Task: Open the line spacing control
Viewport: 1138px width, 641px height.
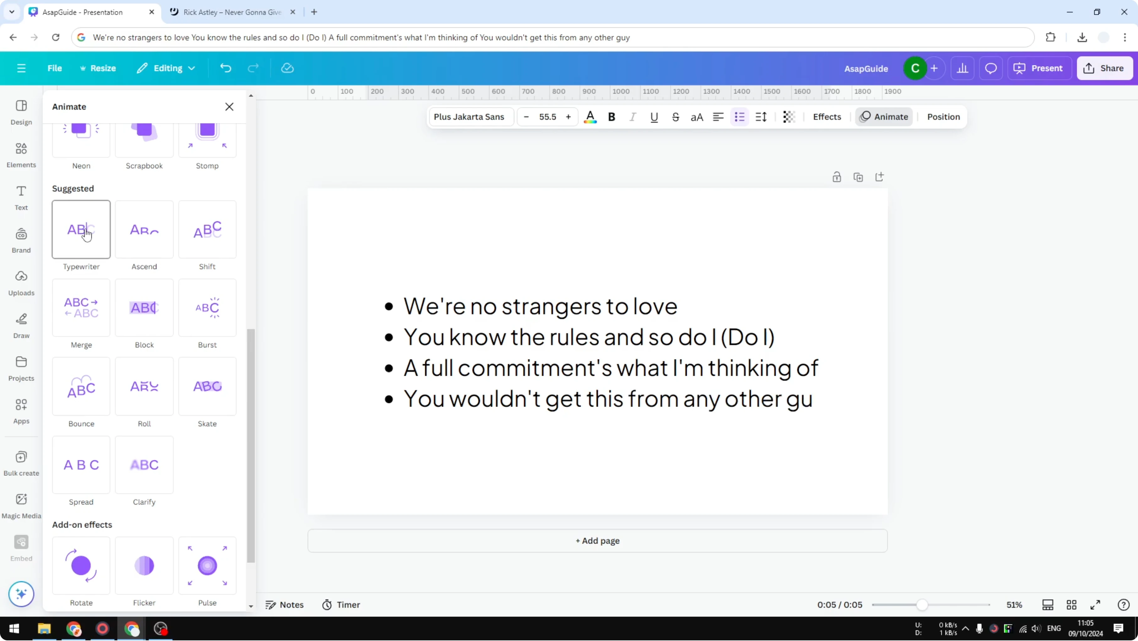Action: tap(761, 117)
